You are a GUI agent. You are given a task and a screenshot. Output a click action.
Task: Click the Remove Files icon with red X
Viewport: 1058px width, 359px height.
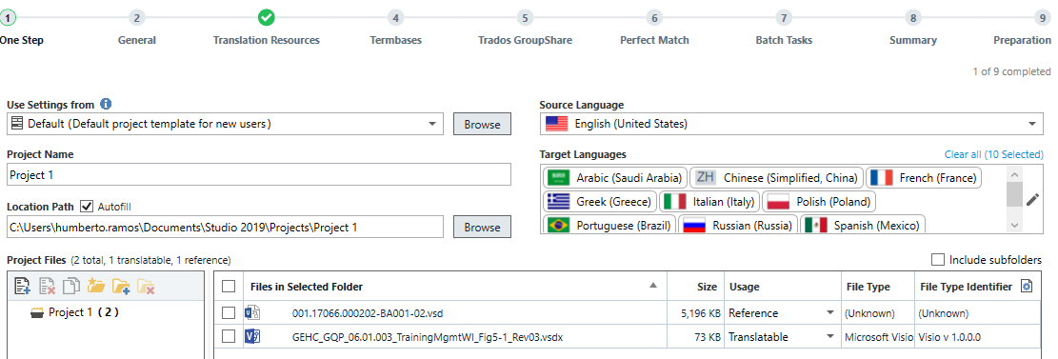pos(47,287)
